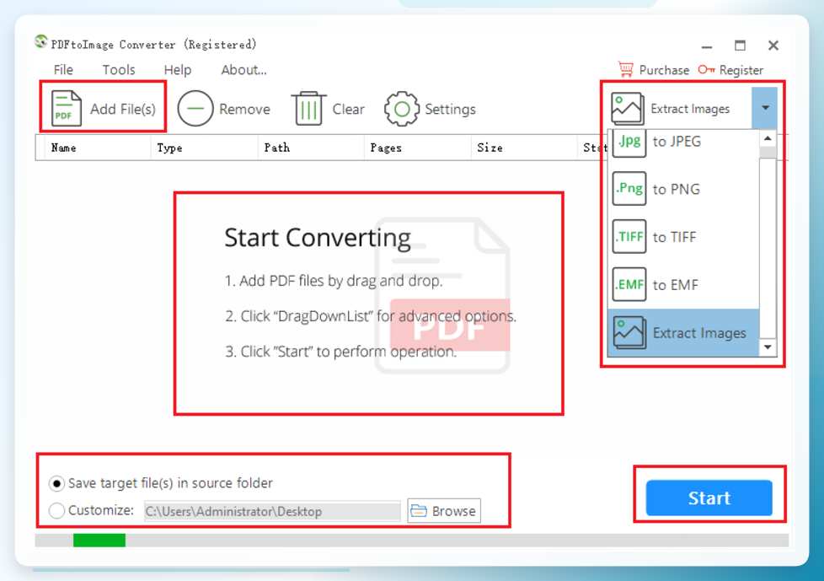Click the Clear trash can icon

click(308, 108)
